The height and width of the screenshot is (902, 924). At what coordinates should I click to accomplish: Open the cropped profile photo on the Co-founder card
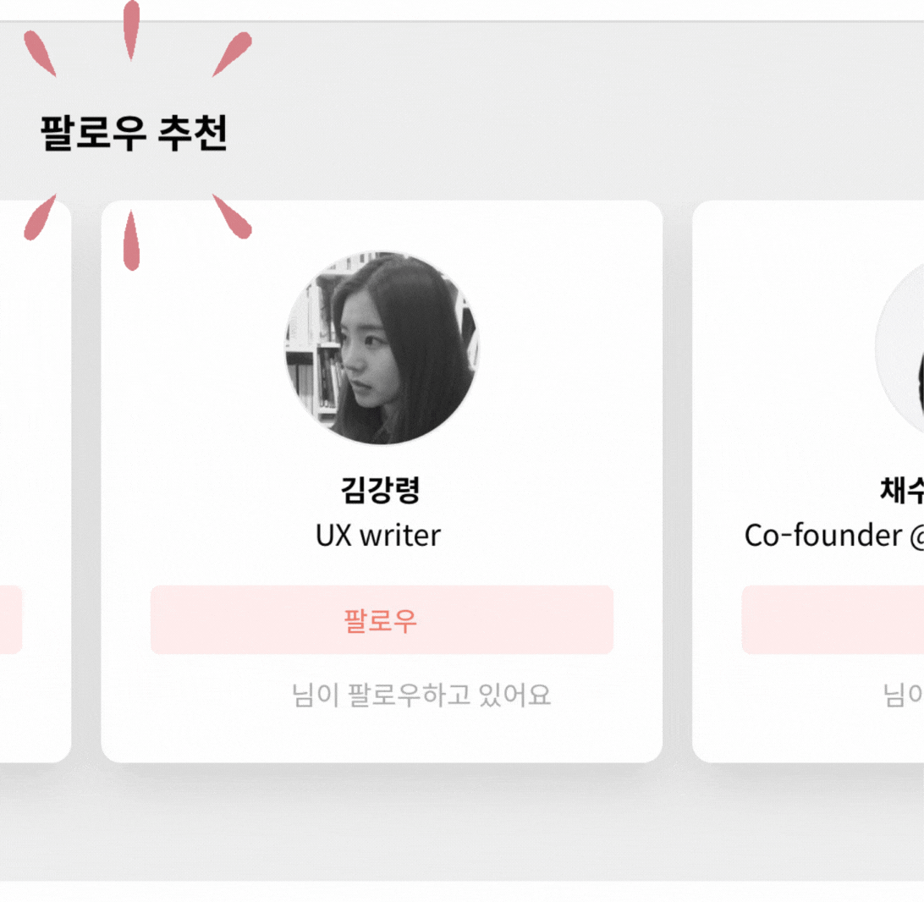point(899,348)
